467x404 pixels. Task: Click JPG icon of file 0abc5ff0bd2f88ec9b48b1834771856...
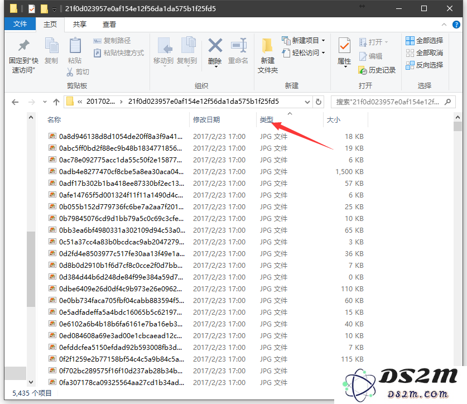click(x=52, y=148)
